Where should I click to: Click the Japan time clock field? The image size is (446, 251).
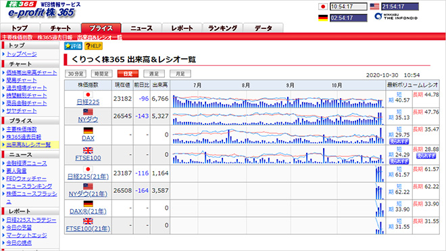coord(349,7)
